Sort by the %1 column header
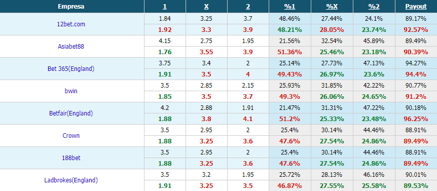 290,7
